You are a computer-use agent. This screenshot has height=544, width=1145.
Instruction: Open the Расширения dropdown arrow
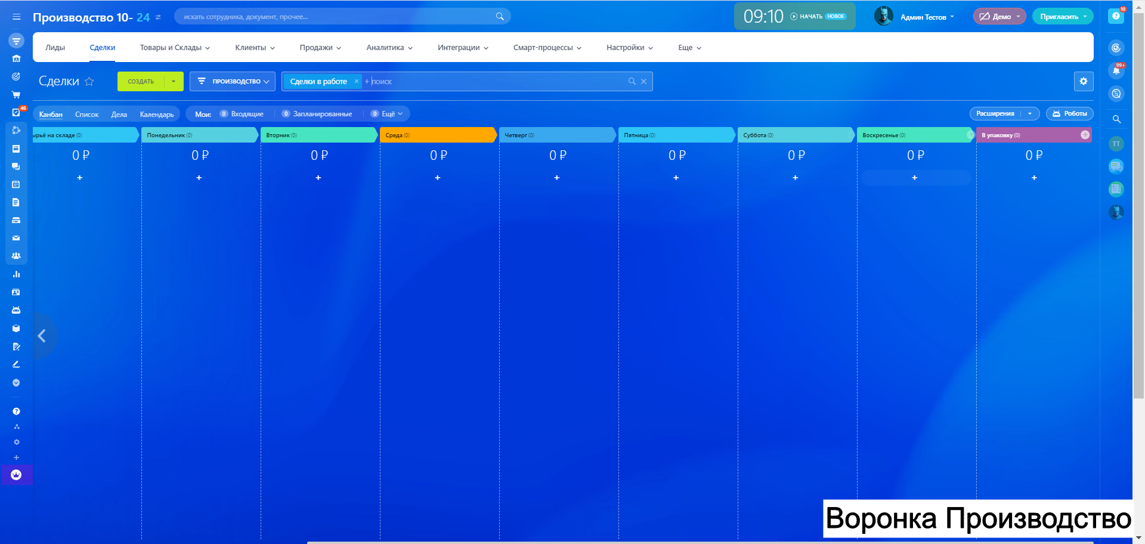tap(1030, 113)
